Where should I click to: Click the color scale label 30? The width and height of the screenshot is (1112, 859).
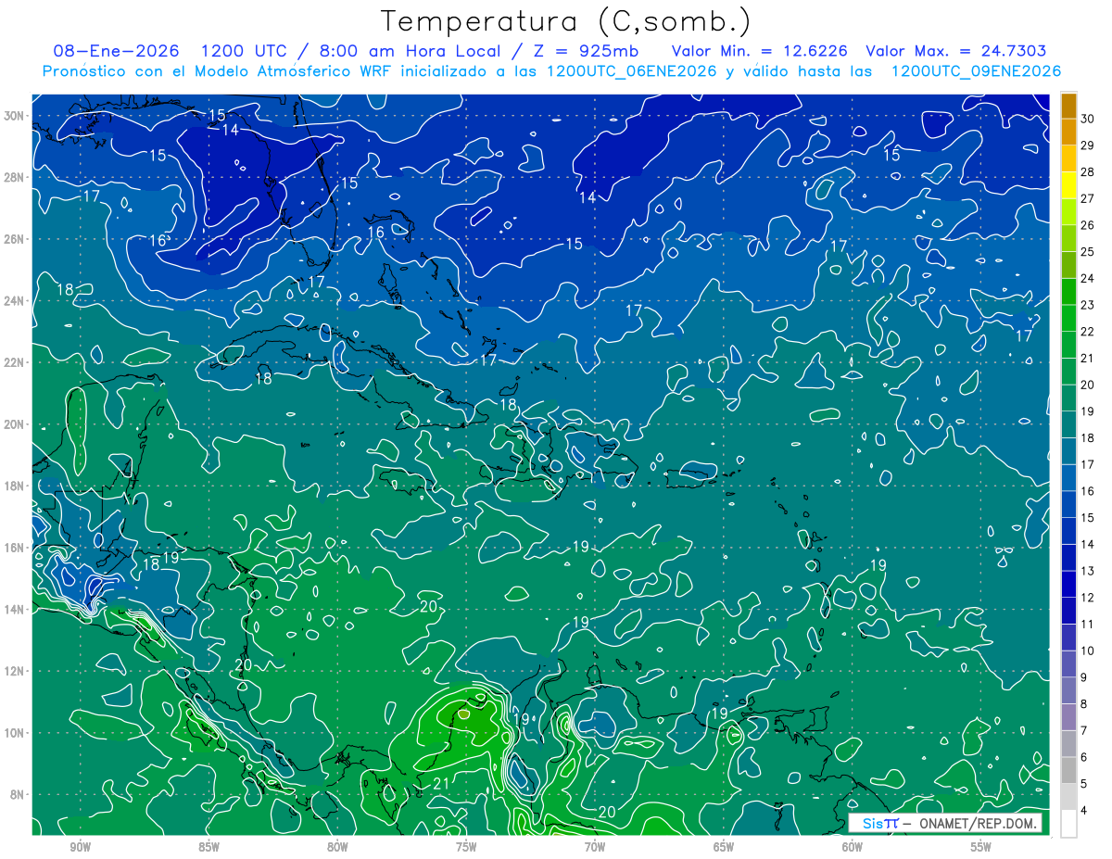[x=1088, y=118]
